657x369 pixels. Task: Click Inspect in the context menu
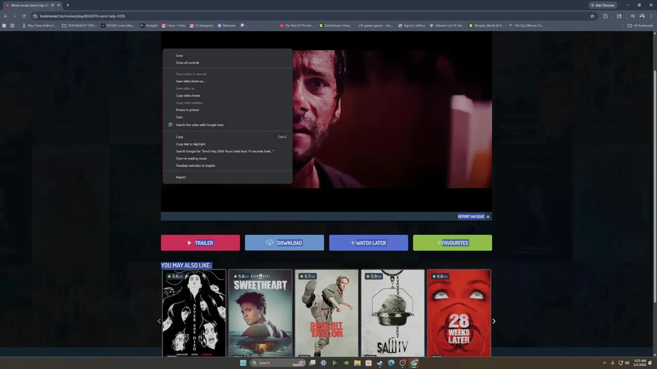tap(227, 177)
